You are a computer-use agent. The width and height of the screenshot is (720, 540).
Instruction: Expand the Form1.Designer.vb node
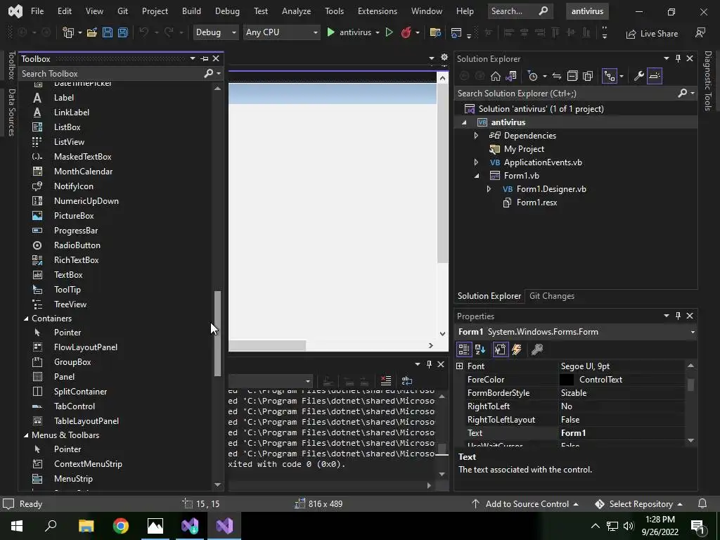[x=489, y=188]
